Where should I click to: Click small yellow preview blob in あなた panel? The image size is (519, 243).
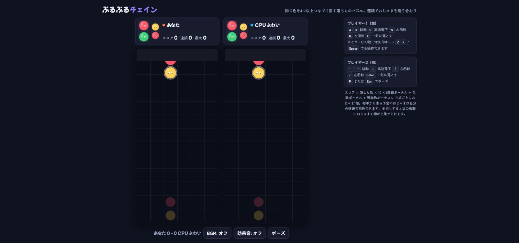[155, 27]
